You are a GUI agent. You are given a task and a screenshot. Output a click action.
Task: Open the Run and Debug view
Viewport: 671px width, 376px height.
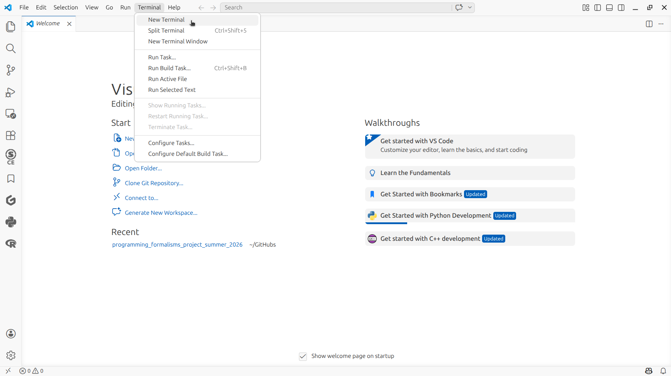point(11,92)
